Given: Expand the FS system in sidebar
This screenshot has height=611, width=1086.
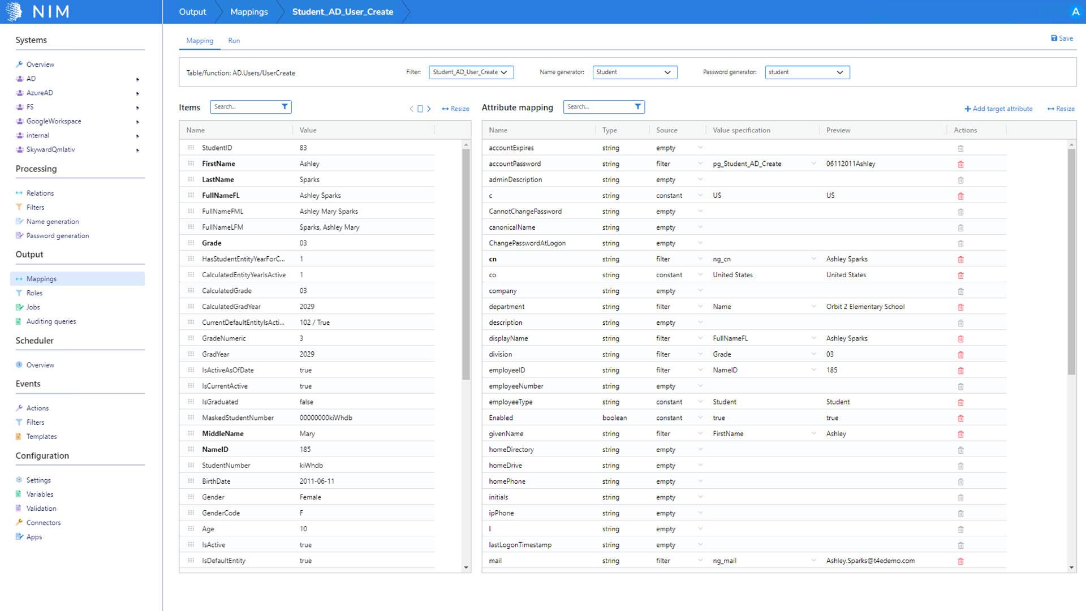Looking at the screenshot, I should coord(137,107).
